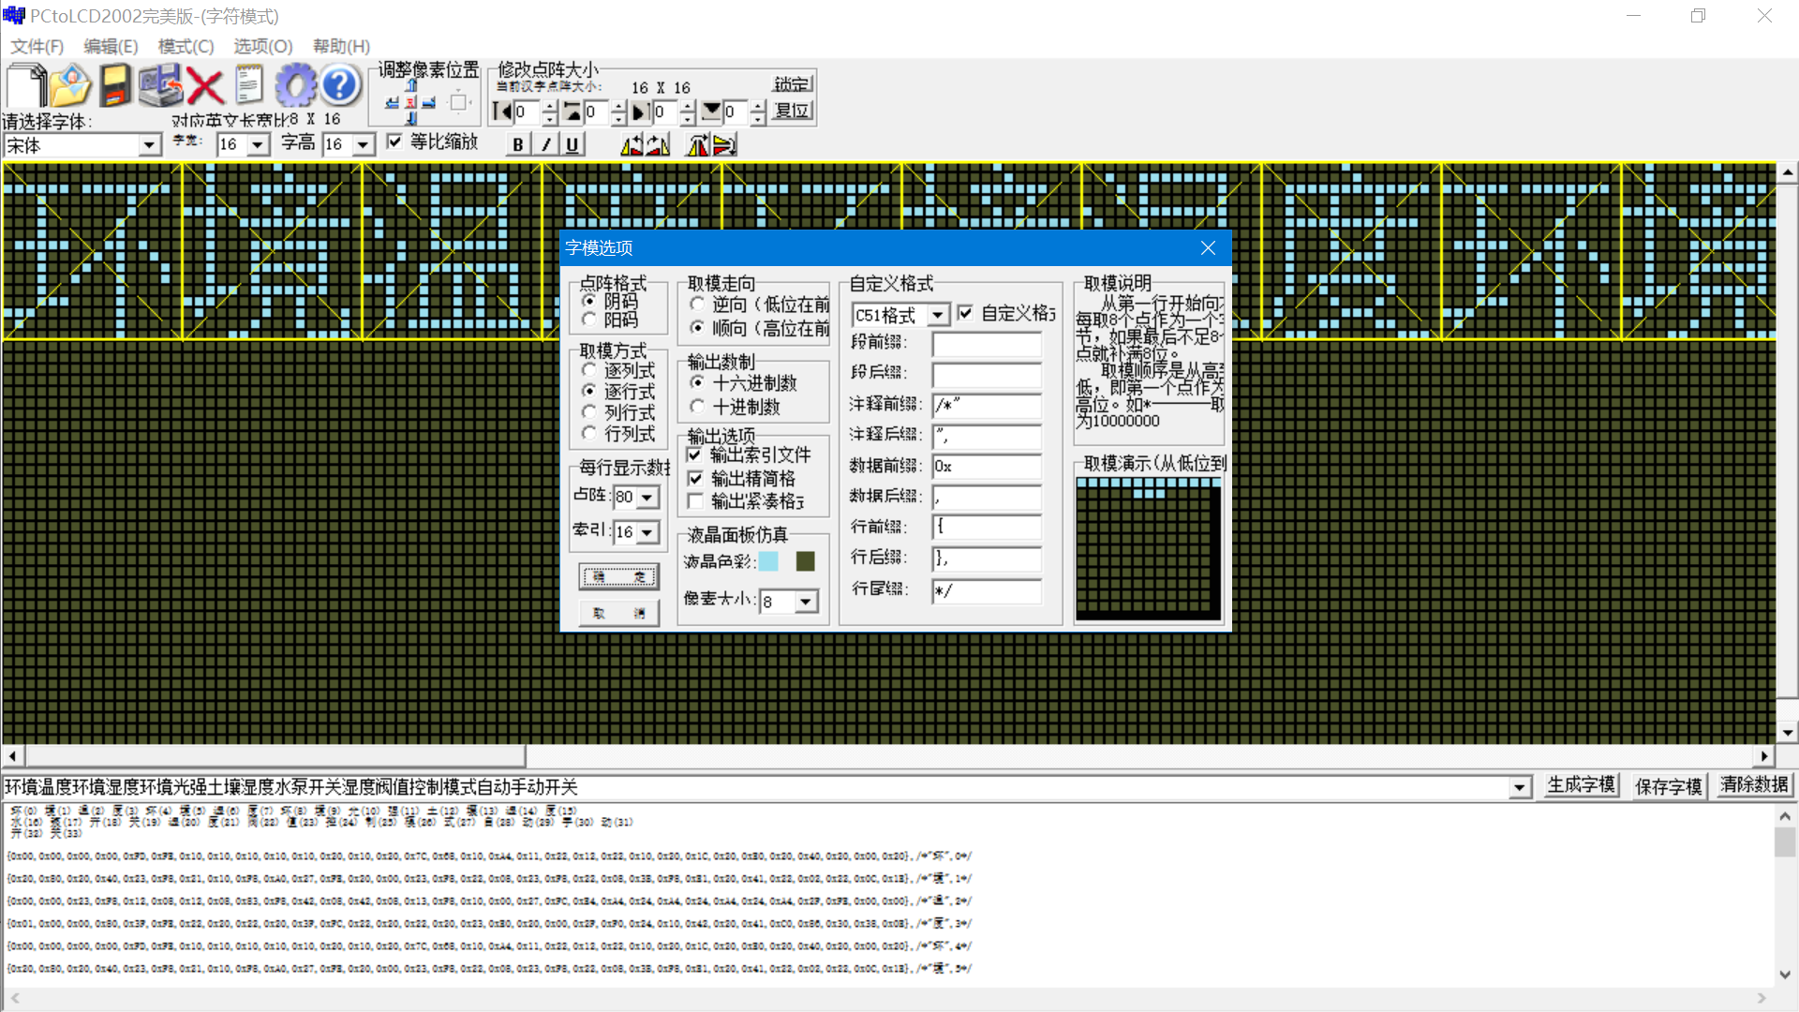Open the 模式(C) menu
This screenshot has height=1012, width=1799.
pyautogui.click(x=186, y=46)
